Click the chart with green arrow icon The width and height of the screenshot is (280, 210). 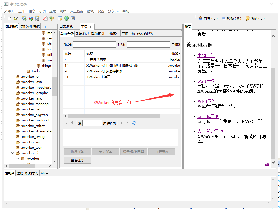pyautogui.click(x=31, y=18)
